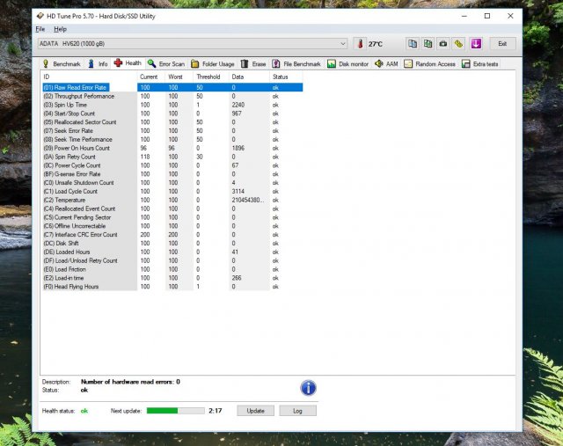The width and height of the screenshot is (563, 446).
Task: Select the (C5) Current Pending Sector row
Action: (x=172, y=217)
